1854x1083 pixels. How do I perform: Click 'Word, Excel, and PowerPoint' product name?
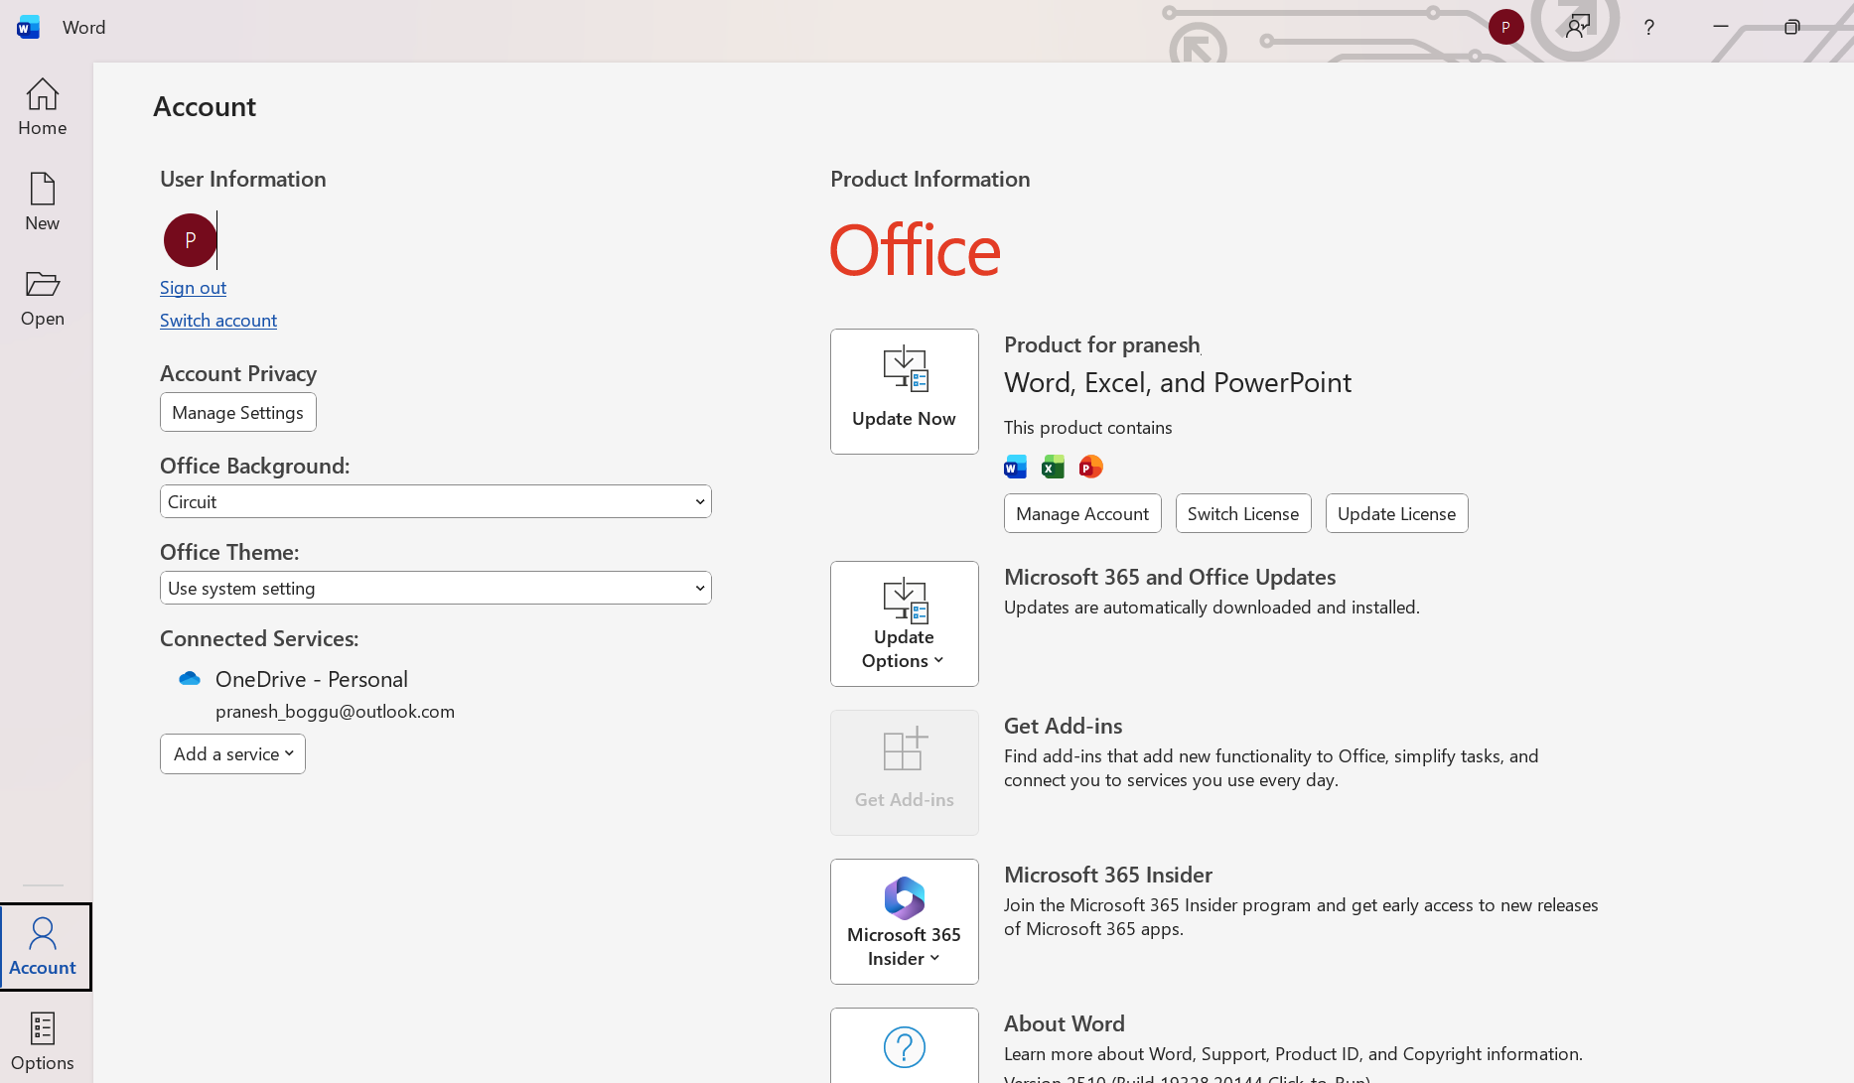pos(1178,382)
